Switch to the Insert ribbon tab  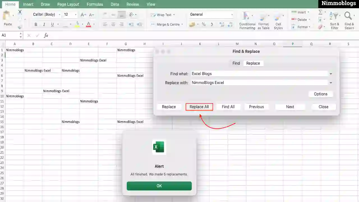click(28, 4)
